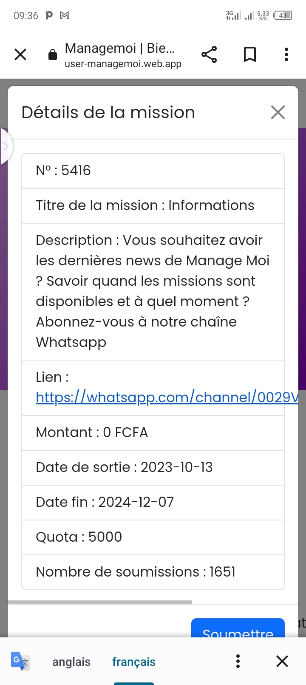Open the translate bar three-dot options
The height and width of the screenshot is (685, 306).
238,661
